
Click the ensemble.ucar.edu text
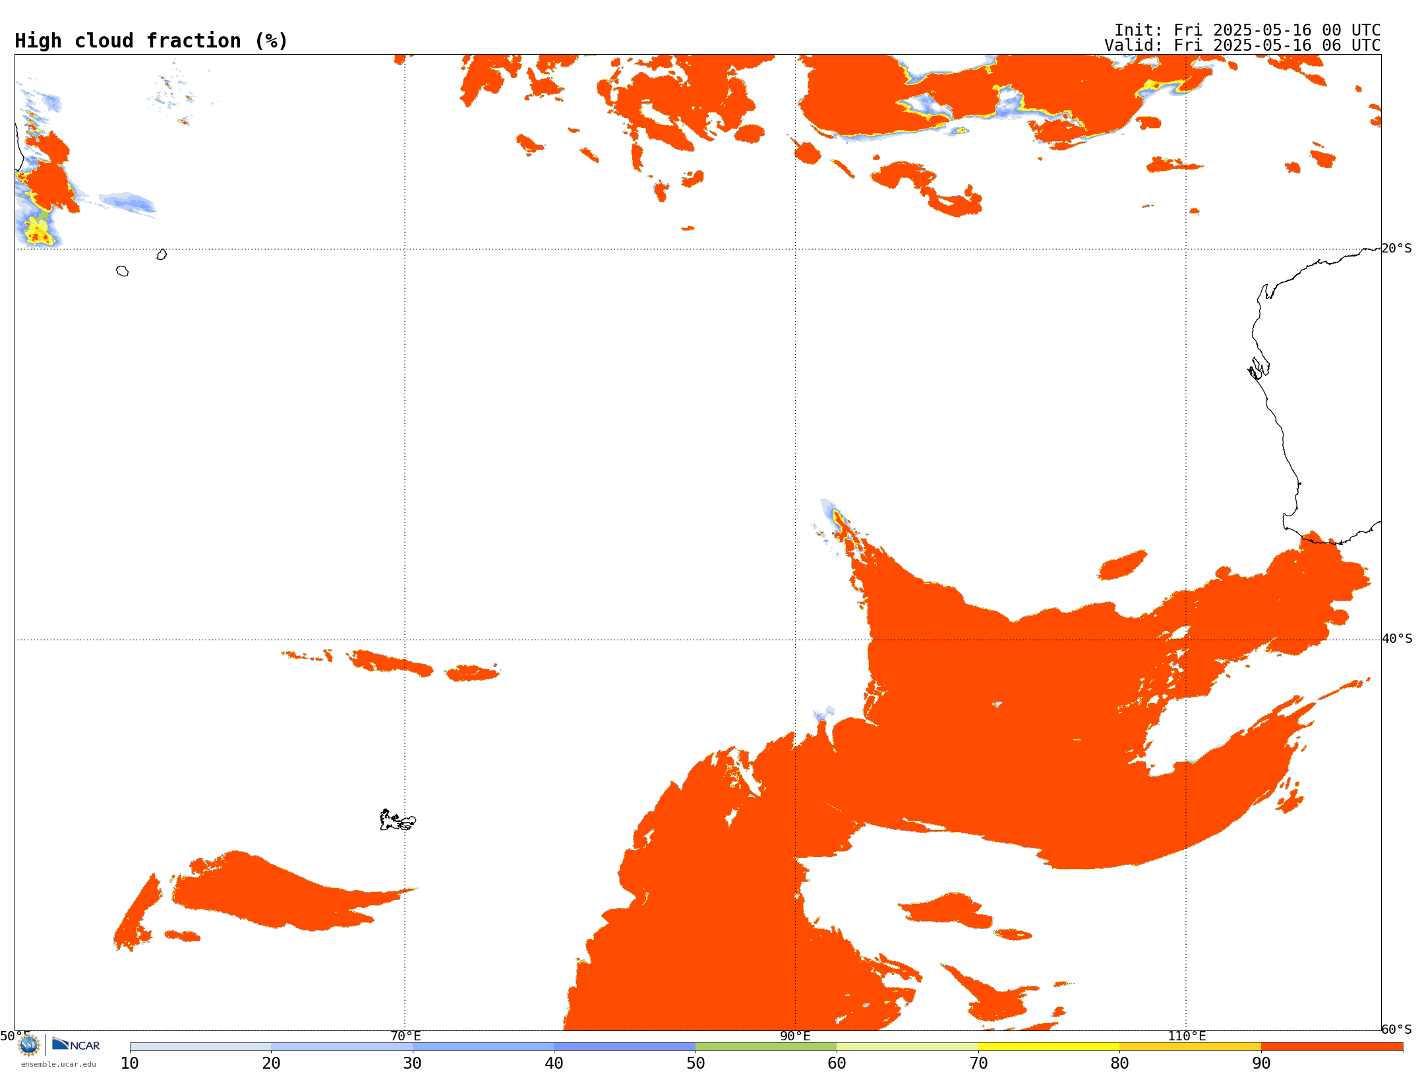tap(59, 1064)
